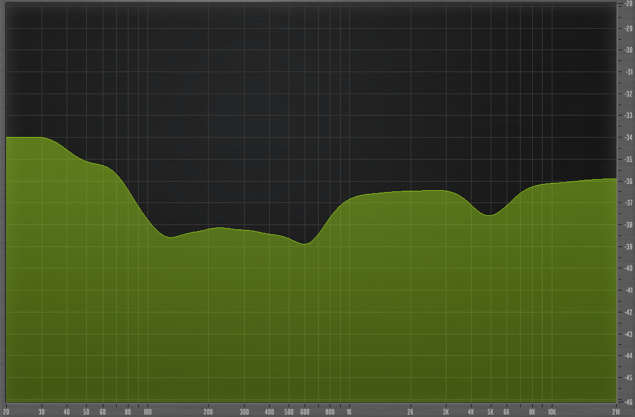635x417 pixels.
Task: Click the -36 dB marker on the right scale
Action: [628, 180]
